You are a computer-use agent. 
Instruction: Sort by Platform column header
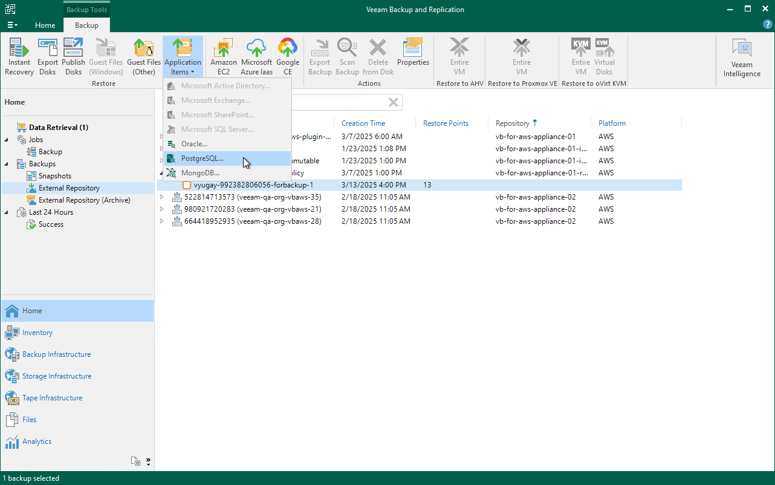[x=612, y=123]
